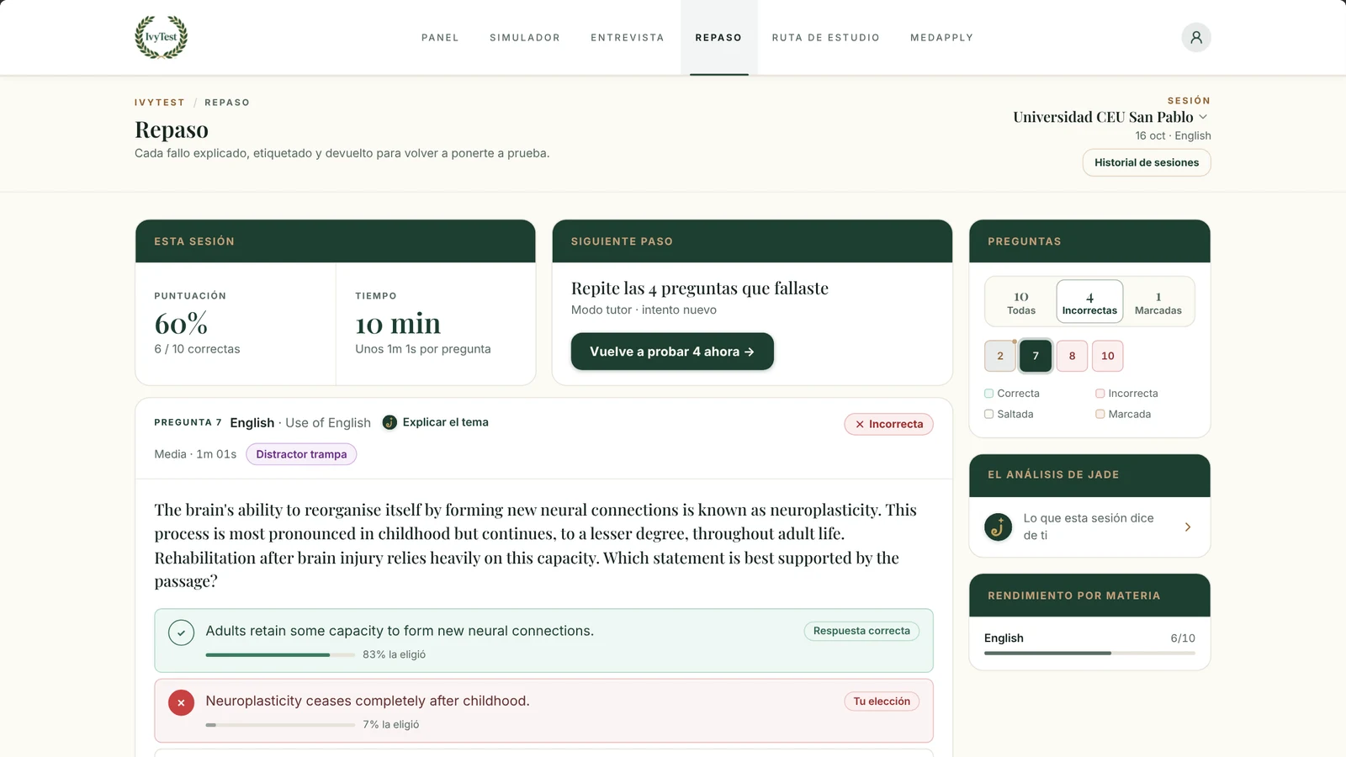Screen dimensions: 1346x757
Task: Open the Lo que esta sesión dice chevron
Action: pyautogui.click(x=1187, y=527)
